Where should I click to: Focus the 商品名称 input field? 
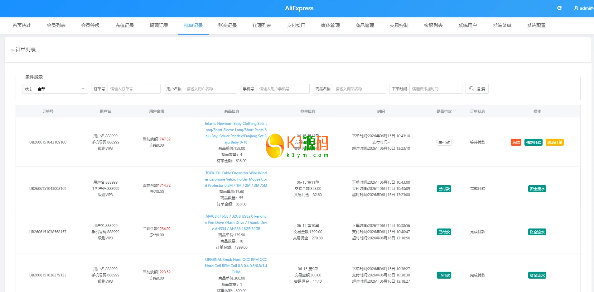(x=359, y=89)
